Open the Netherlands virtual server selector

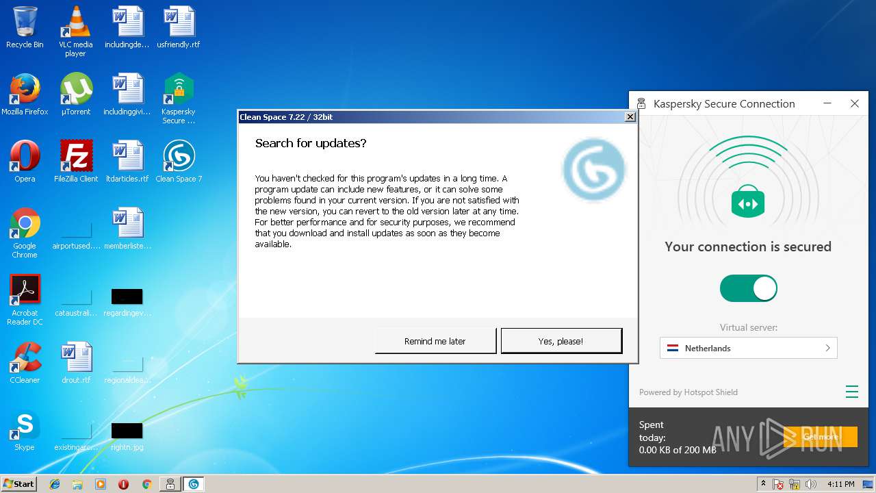[749, 348]
